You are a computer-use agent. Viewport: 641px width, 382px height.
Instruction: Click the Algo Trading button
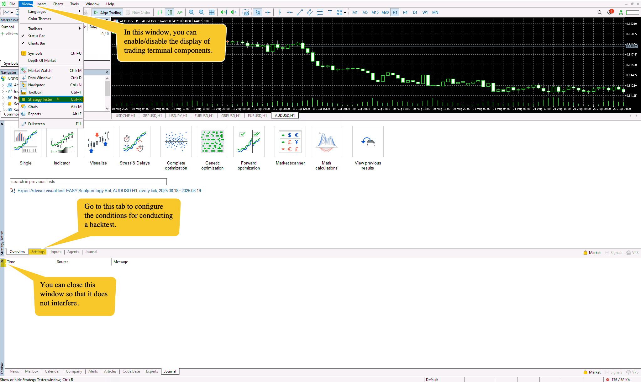(x=108, y=13)
